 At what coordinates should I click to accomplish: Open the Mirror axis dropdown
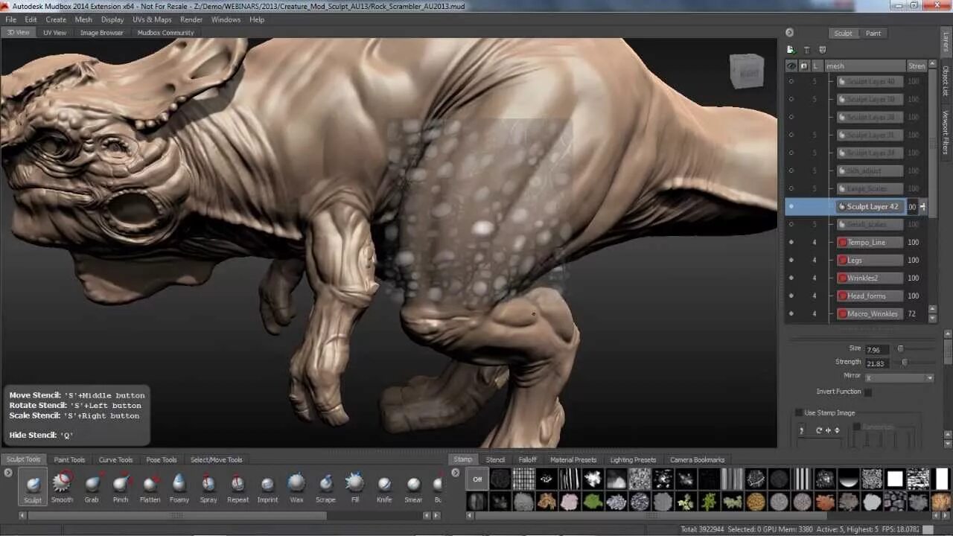[x=899, y=378]
